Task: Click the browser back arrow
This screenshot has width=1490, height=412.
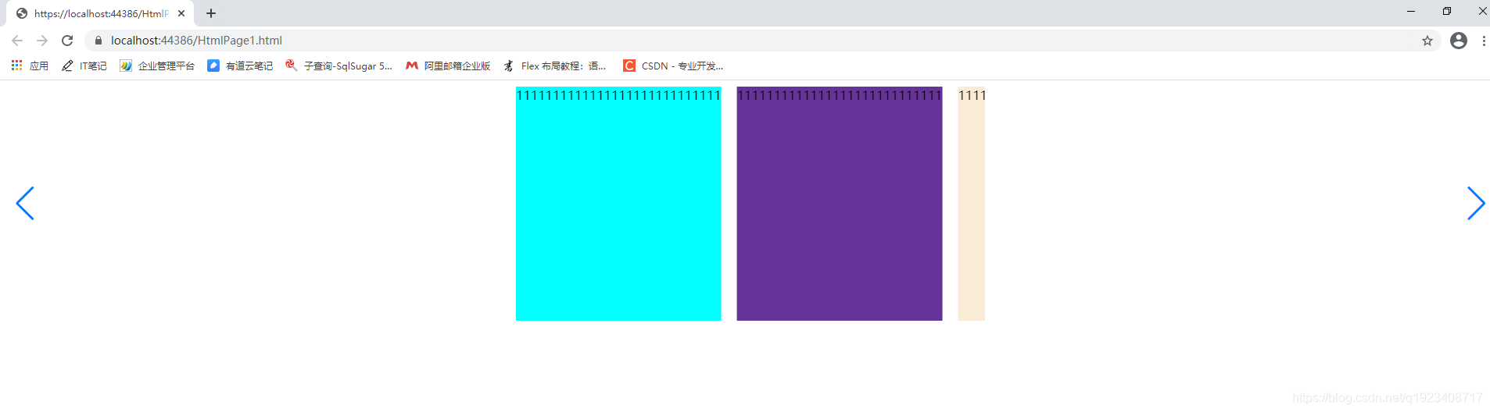Action: (17, 41)
